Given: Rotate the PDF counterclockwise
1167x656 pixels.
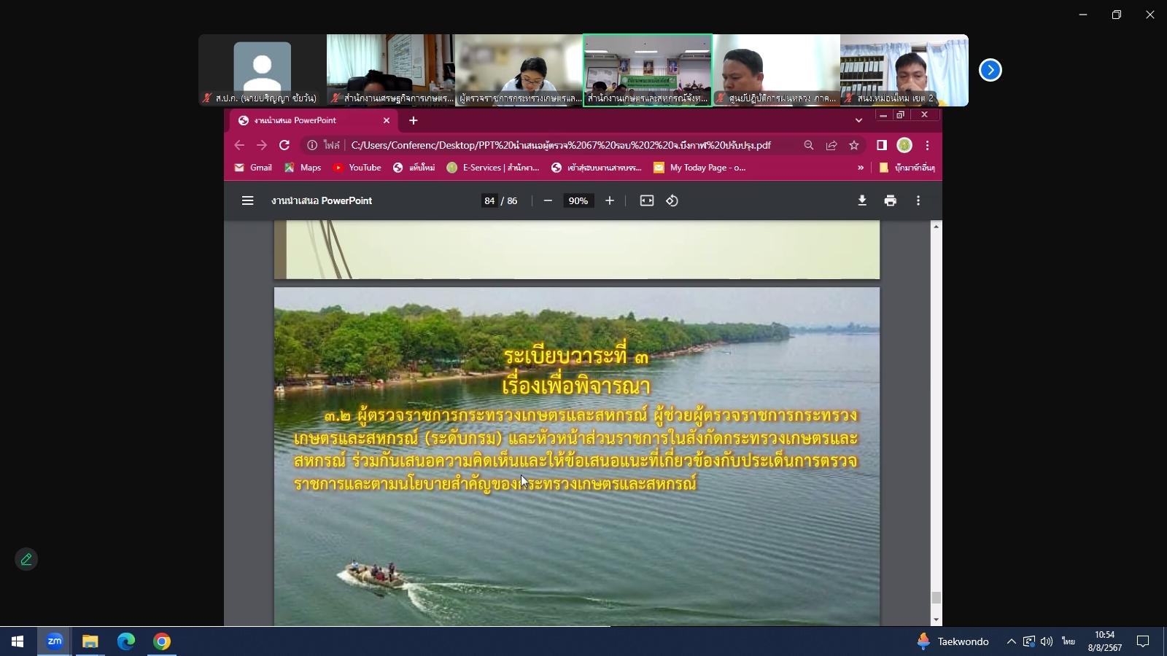Looking at the screenshot, I should [672, 200].
